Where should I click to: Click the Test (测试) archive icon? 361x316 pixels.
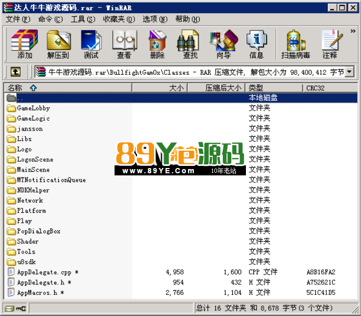pyautogui.click(x=91, y=43)
